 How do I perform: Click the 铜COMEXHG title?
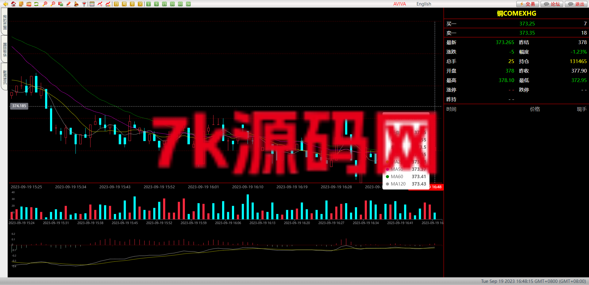(516, 13)
